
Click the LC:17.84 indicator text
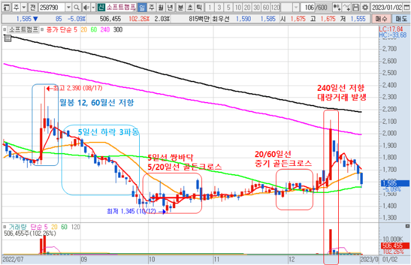click(x=390, y=29)
